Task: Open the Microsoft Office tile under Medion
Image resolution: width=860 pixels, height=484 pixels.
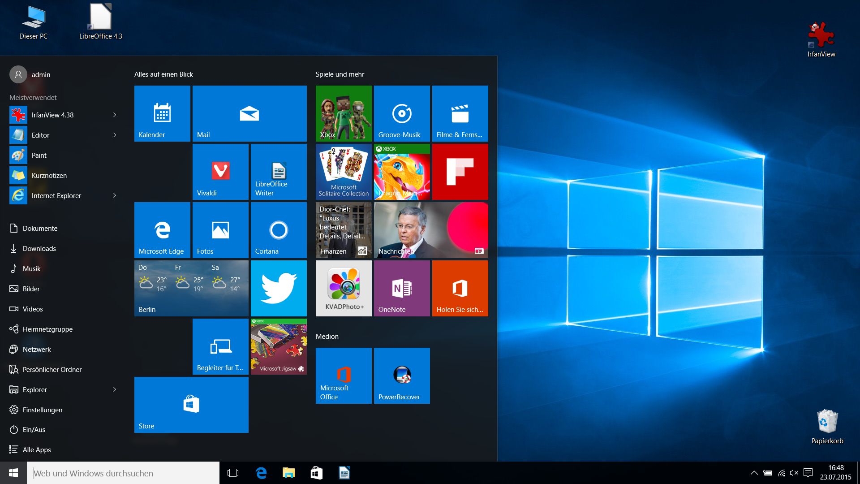Action: coord(344,376)
